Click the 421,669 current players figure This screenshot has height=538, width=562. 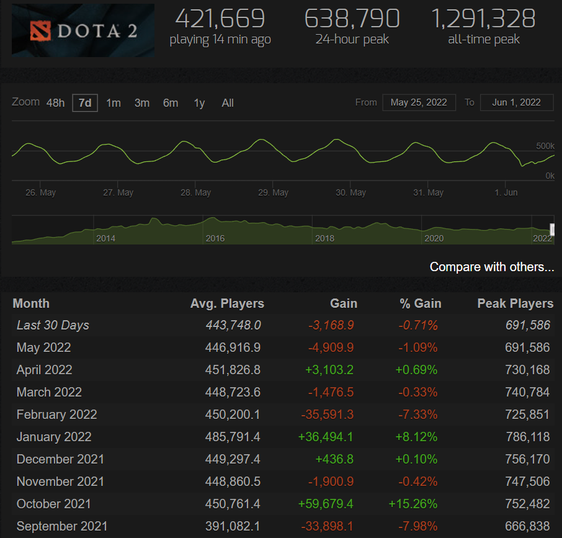220,19
